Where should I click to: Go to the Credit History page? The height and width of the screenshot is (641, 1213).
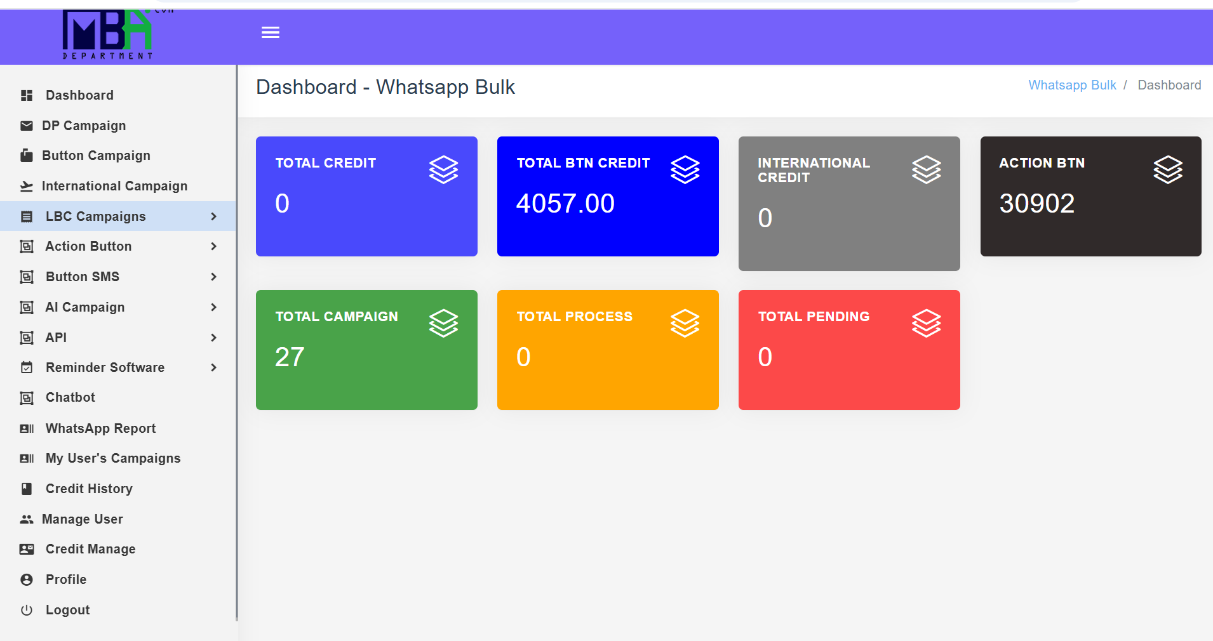tap(118, 489)
